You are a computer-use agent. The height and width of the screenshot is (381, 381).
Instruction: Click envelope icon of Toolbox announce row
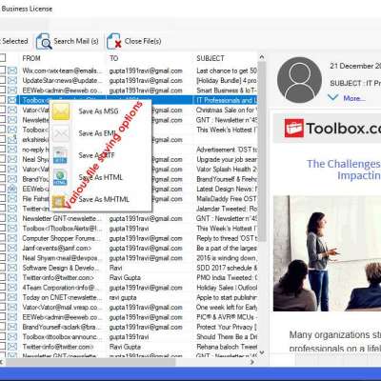pyautogui.click(x=12, y=337)
